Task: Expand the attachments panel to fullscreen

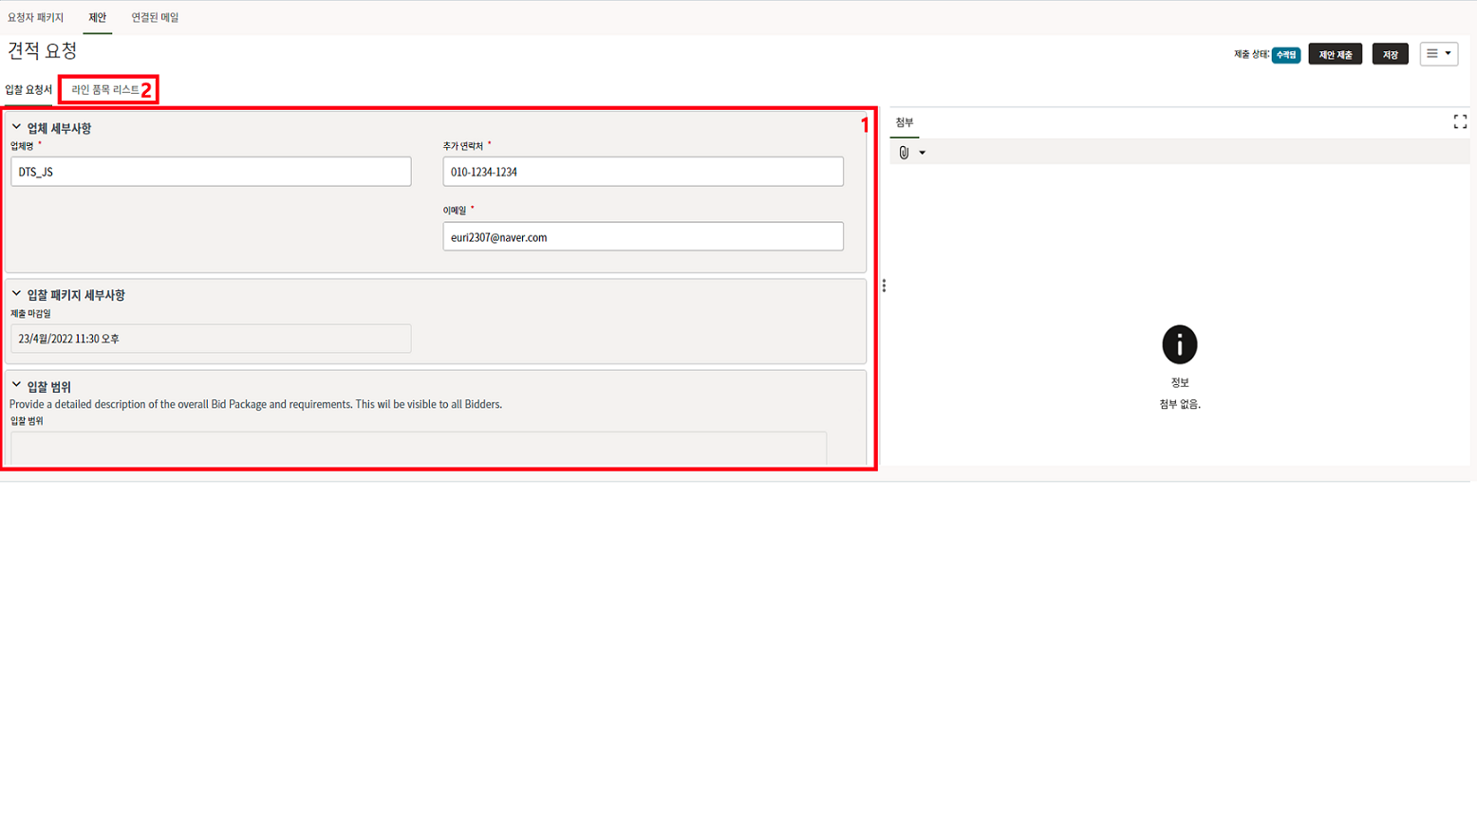Action: 1460,121
